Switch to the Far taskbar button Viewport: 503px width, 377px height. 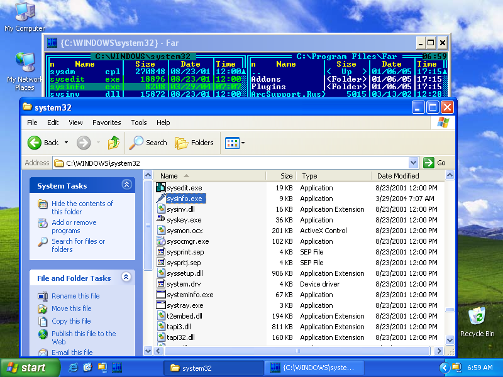tap(314, 368)
